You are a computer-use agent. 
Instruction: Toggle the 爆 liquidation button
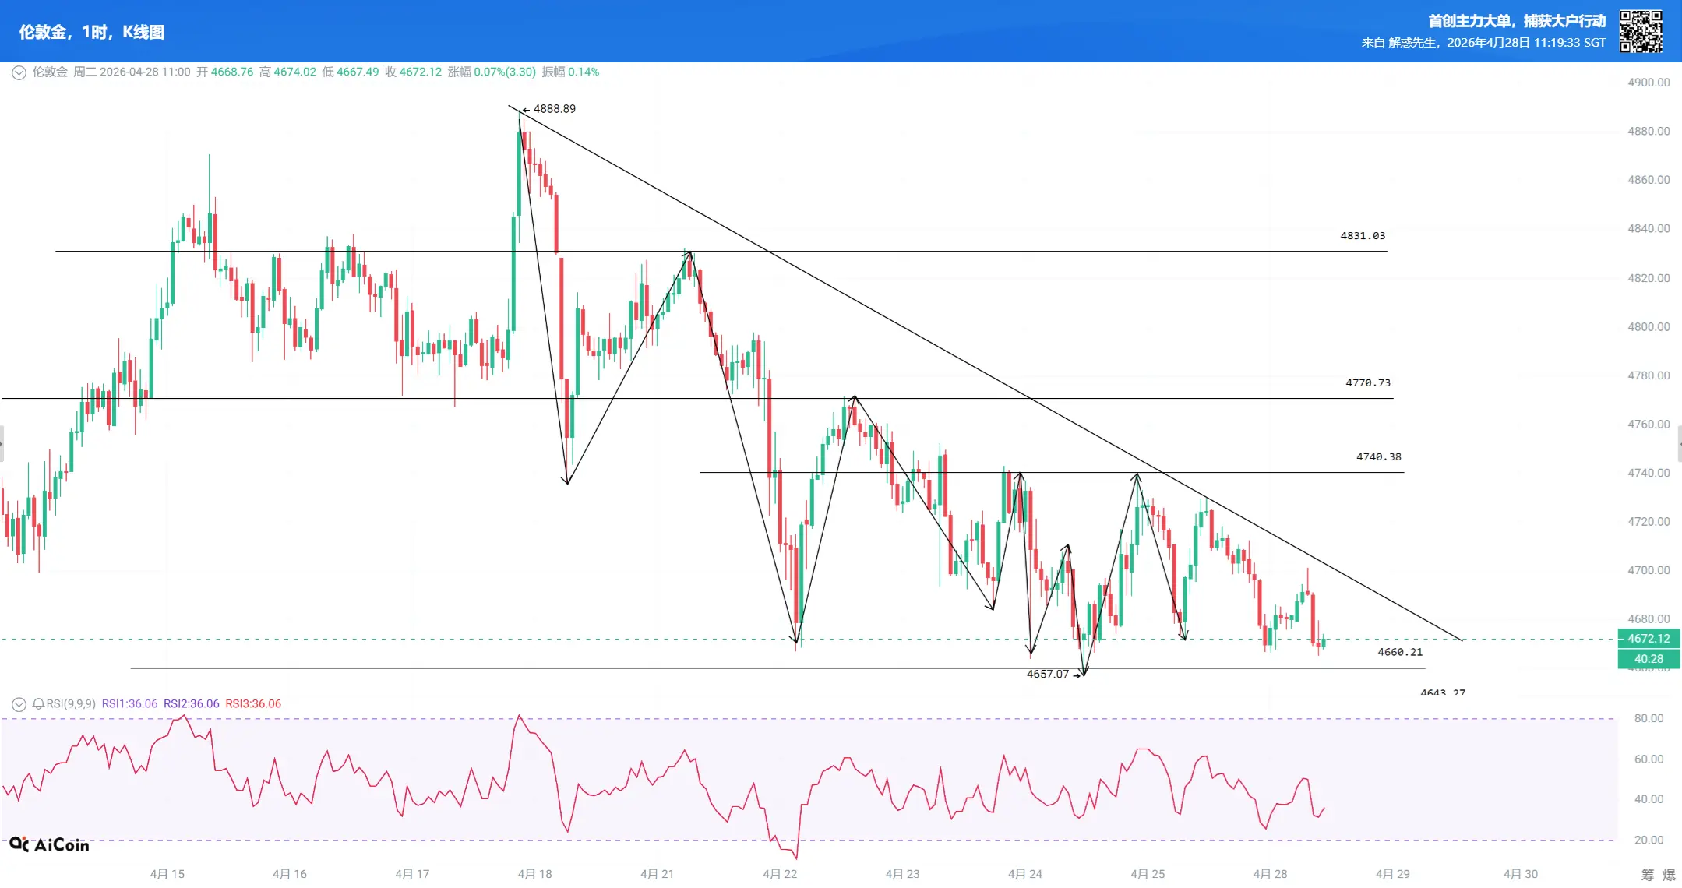click(x=1669, y=875)
